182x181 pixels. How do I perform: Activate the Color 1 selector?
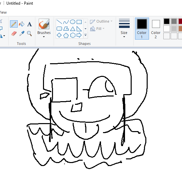(142, 29)
